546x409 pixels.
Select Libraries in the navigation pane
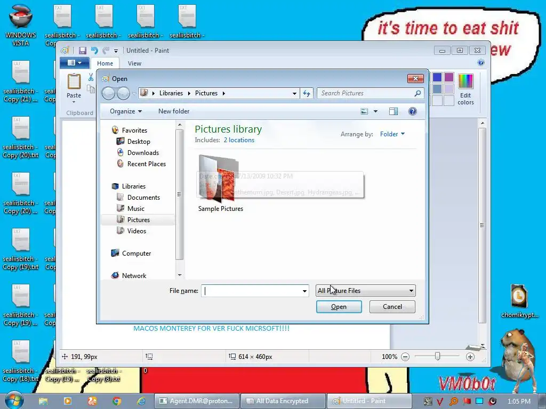[133, 186]
